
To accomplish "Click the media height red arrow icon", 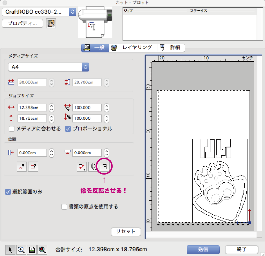I will tap(67, 82).
